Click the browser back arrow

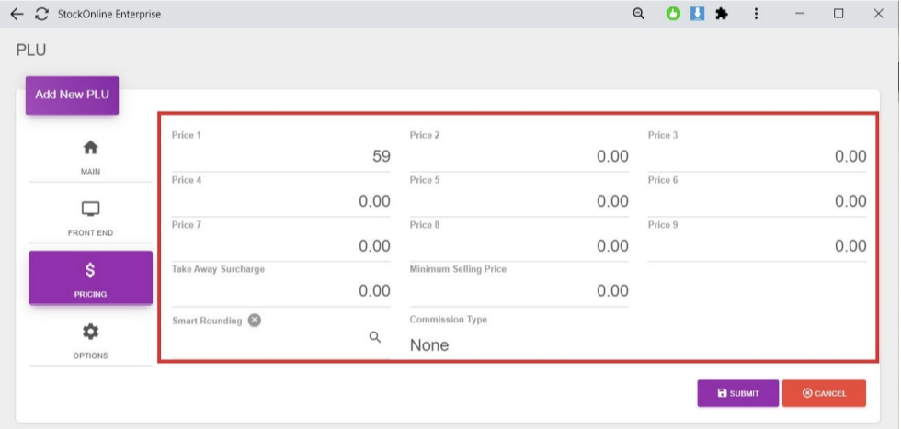click(x=17, y=14)
